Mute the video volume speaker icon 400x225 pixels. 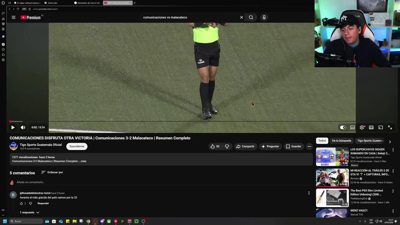coord(23,127)
